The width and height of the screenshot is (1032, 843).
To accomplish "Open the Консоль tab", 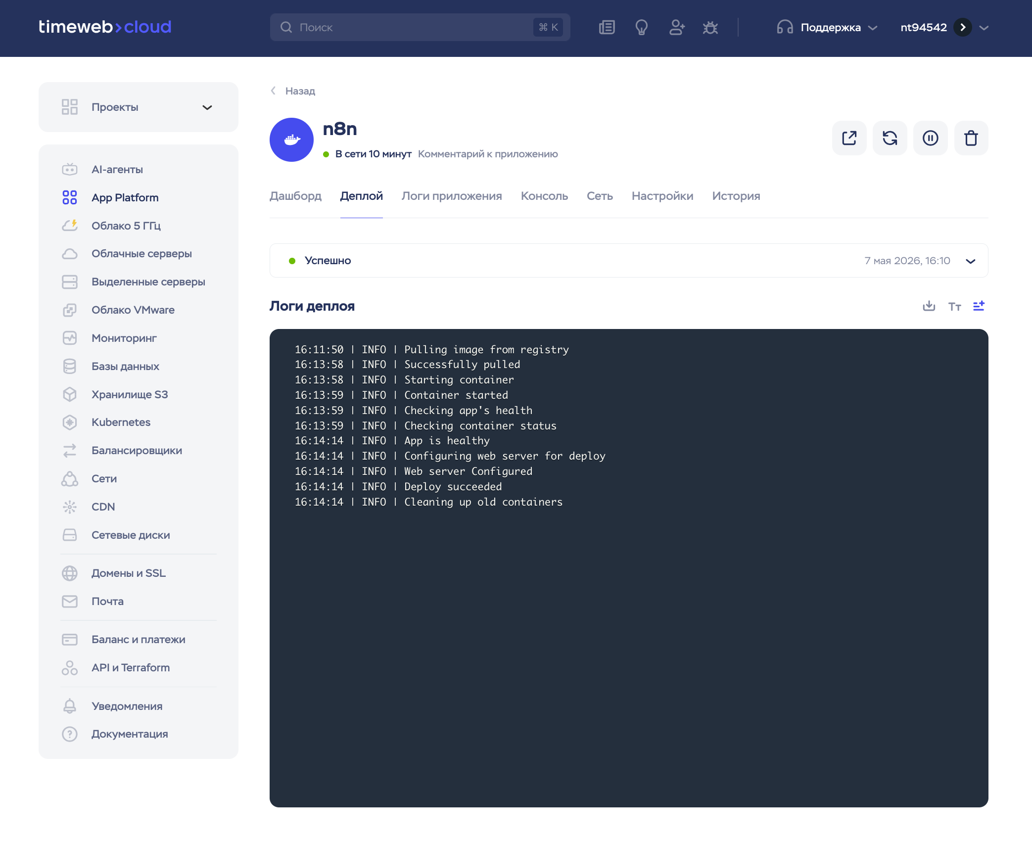I will (x=544, y=196).
